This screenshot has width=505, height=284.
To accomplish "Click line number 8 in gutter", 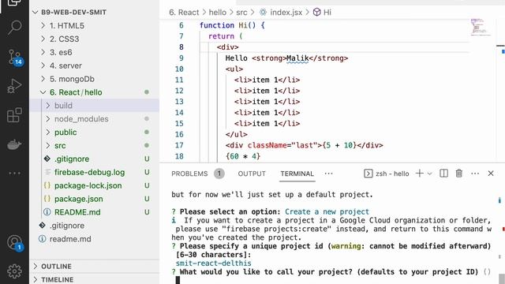I will pyautogui.click(x=181, y=47).
